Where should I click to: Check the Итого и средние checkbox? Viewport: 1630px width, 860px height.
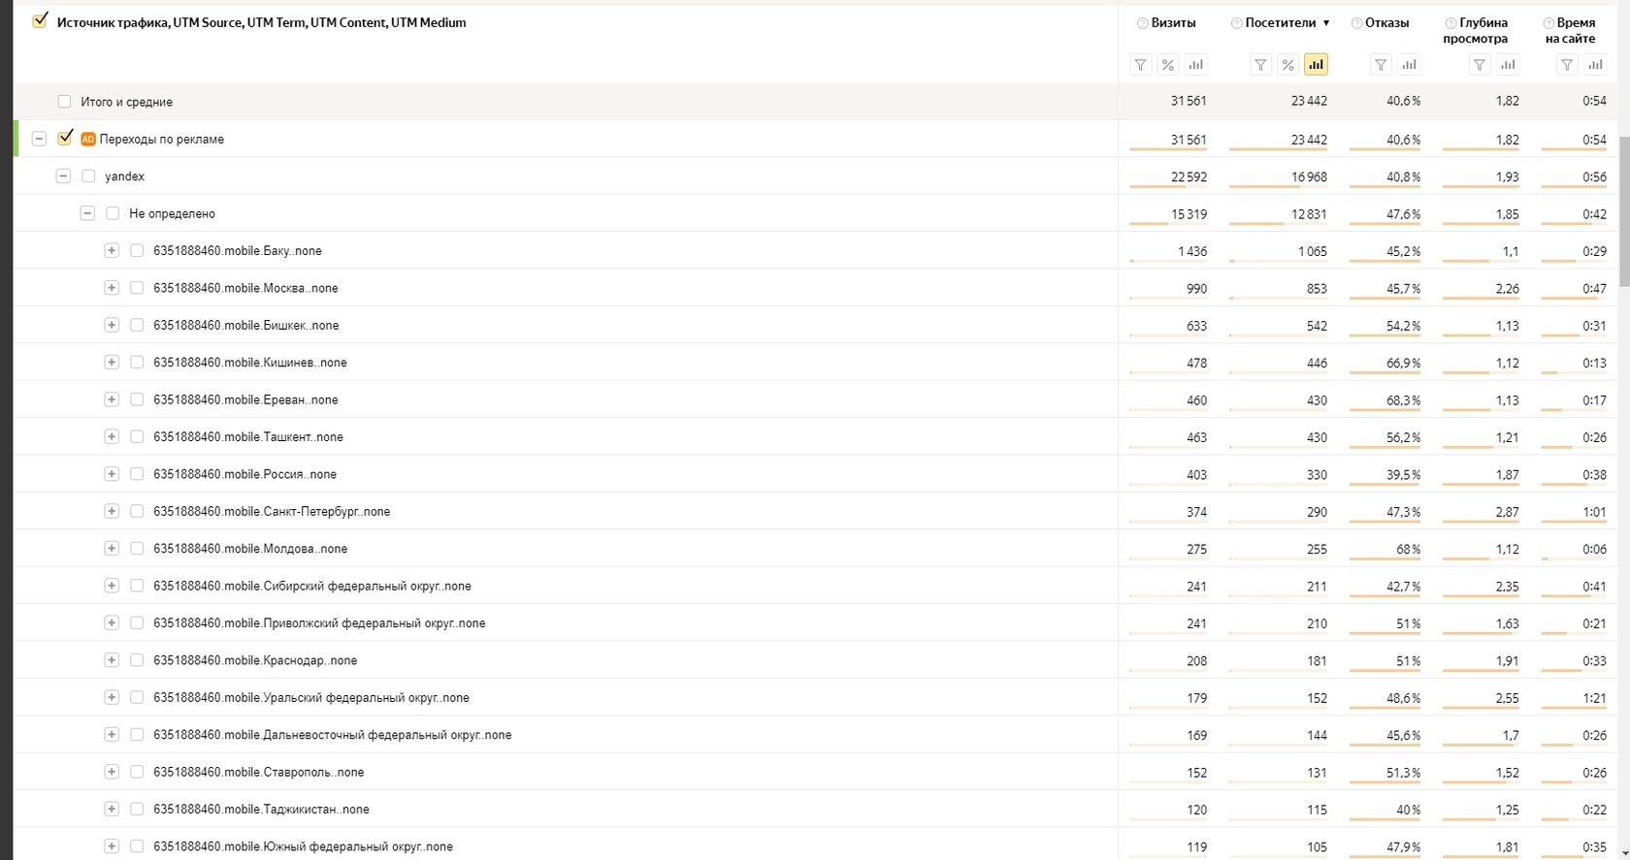(x=64, y=102)
